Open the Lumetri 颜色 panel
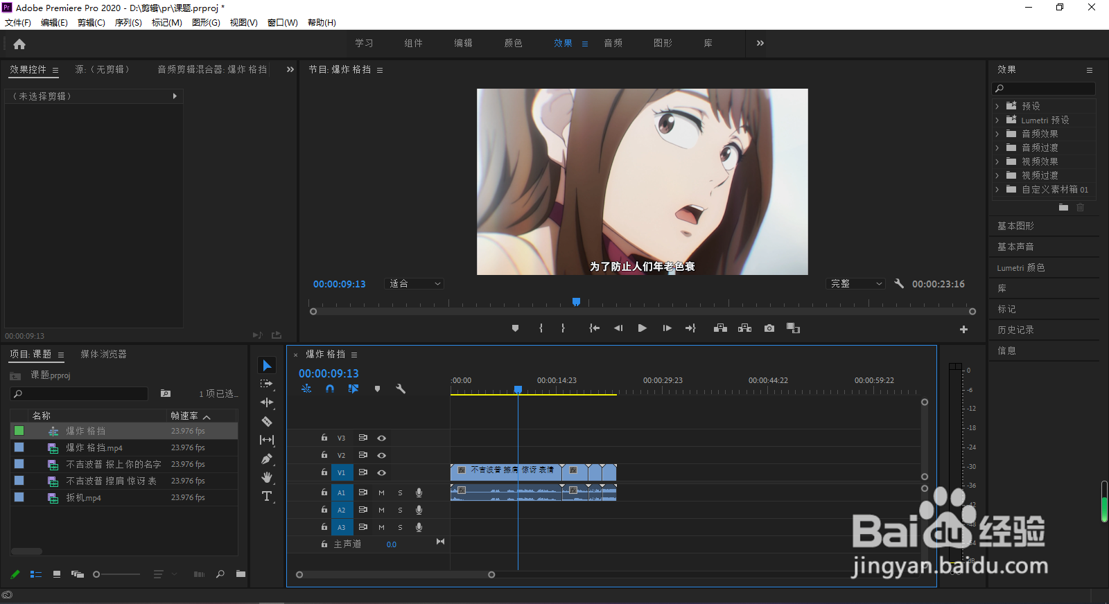Image resolution: width=1109 pixels, height=604 pixels. coord(1020,267)
